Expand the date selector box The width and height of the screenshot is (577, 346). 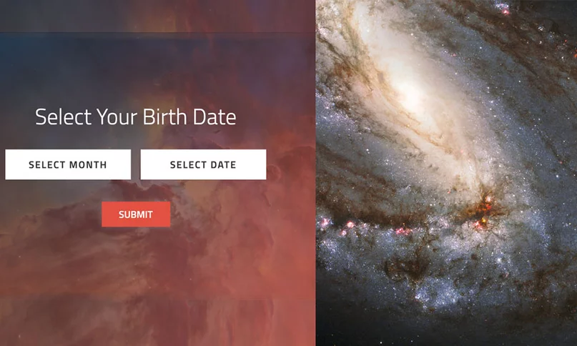tap(203, 164)
